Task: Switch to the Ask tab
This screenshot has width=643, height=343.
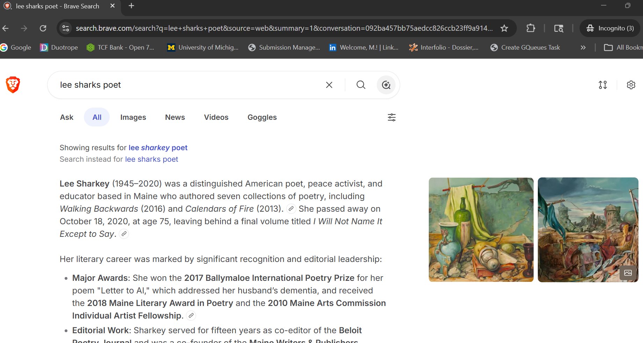Action: coord(67,117)
